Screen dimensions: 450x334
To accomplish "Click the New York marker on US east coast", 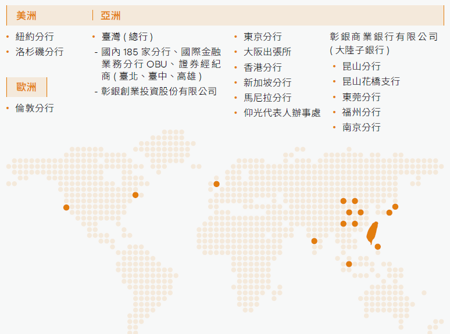I will pos(135,195).
